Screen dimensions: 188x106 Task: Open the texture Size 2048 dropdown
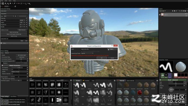pyautogui.click(x=9, y=16)
